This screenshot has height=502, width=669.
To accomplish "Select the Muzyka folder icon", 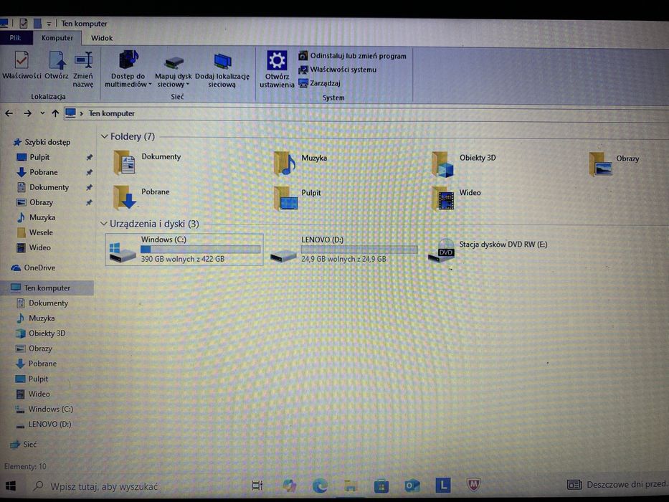I will click(x=285, y=164).
